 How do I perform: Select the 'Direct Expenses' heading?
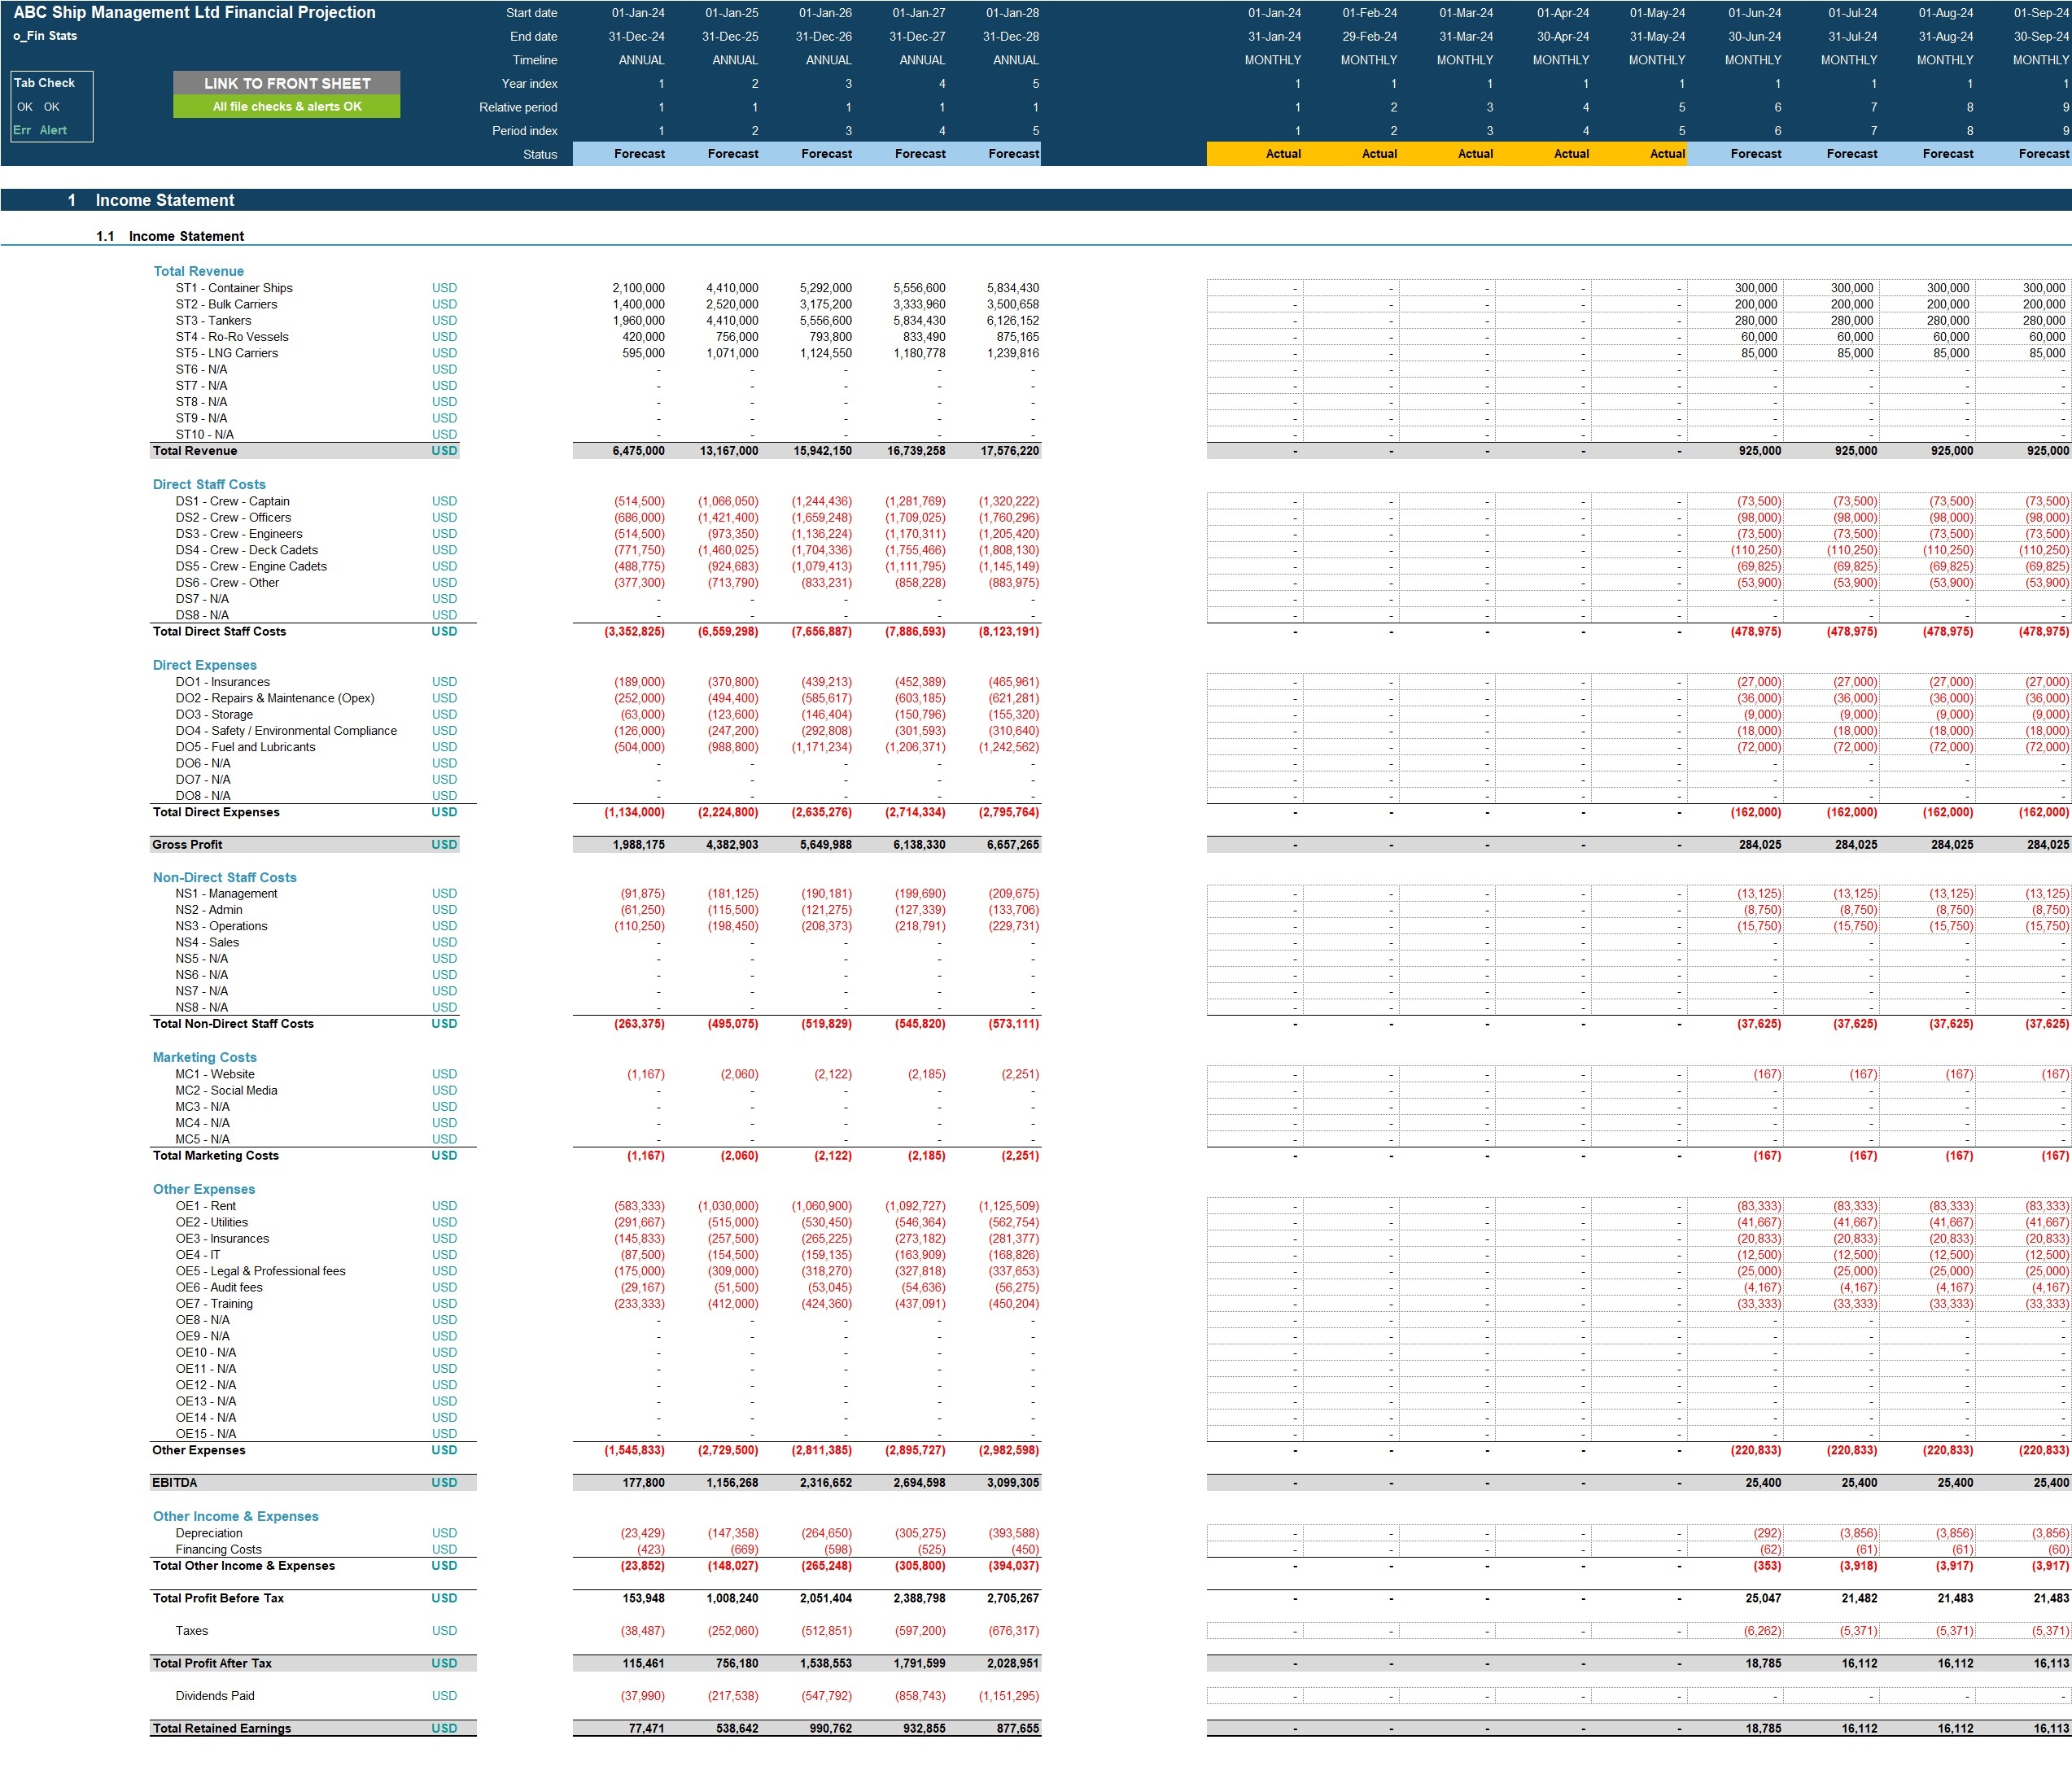click(205, 665)
